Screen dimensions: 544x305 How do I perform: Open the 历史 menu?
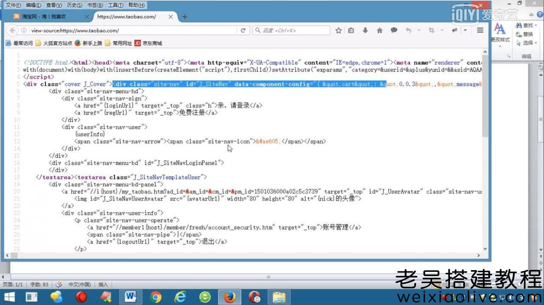(x=74, y=5)
